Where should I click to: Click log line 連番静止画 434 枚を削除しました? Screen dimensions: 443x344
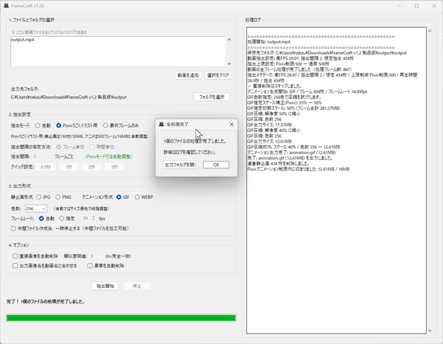[279, 163]
